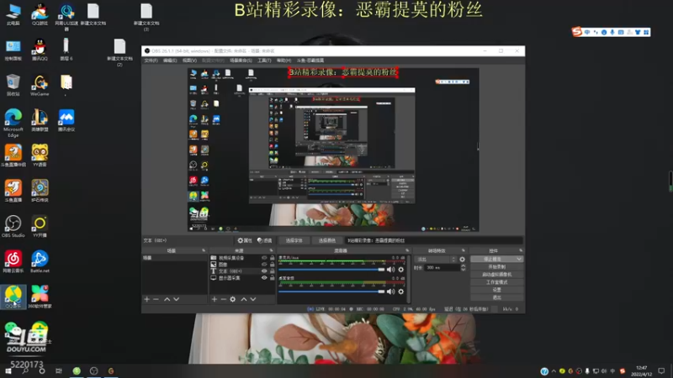Toggle lock of 图像 source
The width and height of the screenshot is (673, 378).
click(272, 265)
